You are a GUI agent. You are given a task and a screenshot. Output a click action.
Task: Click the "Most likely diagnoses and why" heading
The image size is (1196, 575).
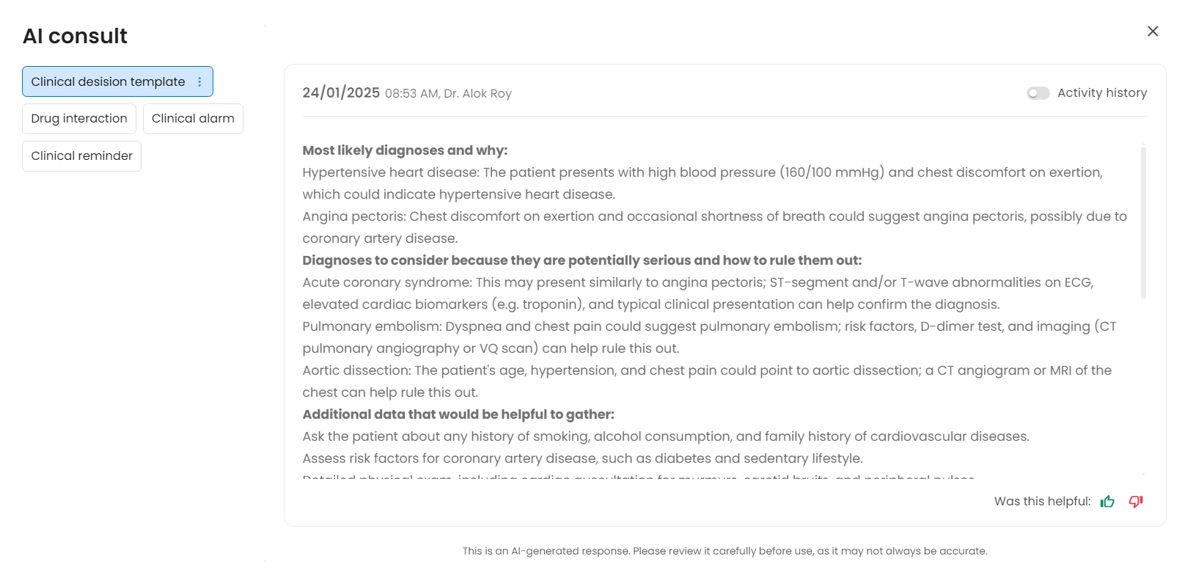405,150
